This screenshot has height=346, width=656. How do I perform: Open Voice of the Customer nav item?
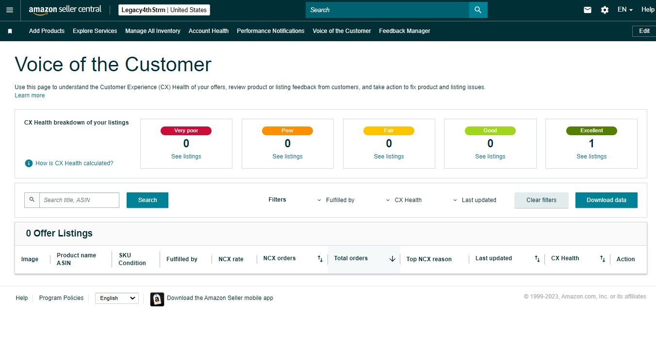(342, 31)
